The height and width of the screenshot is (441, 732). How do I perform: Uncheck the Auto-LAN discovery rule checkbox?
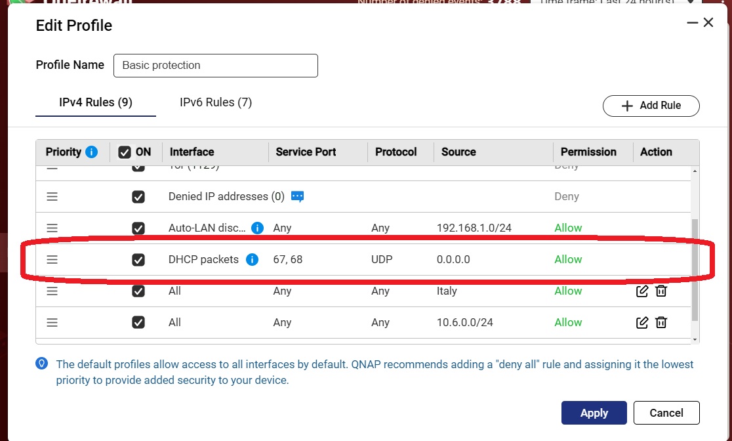(x=138, y=228)
